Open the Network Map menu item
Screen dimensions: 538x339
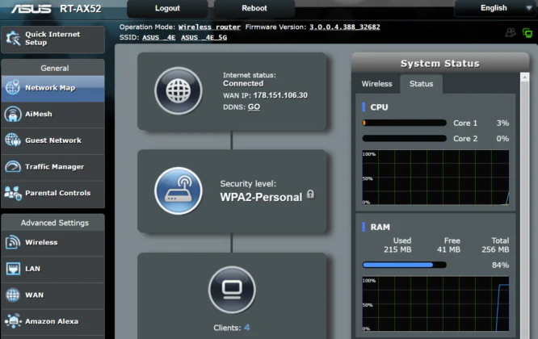53,88
